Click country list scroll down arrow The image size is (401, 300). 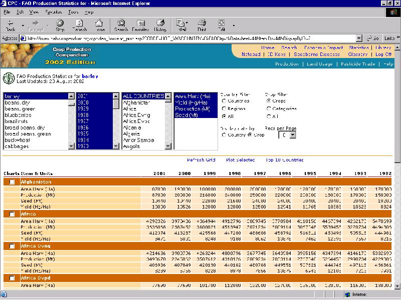pos(168,146)
